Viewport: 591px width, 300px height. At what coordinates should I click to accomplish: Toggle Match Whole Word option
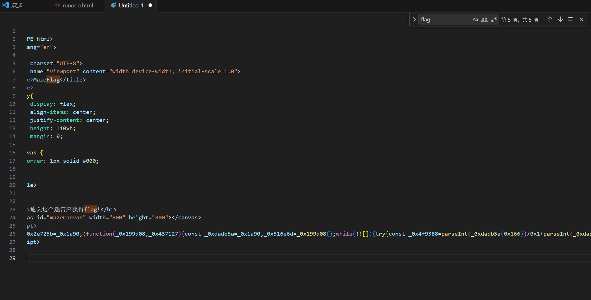pyautogui.click(x=484, y=20)
